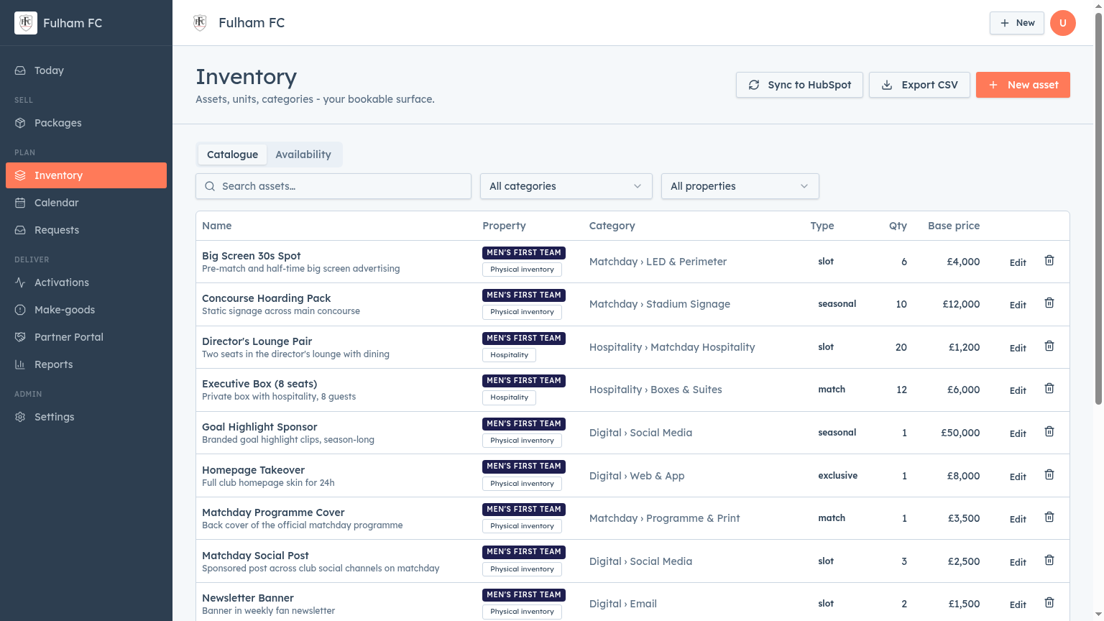Open Settings in the sidebar
This screenshot has height=621, width=1104.
point(86,417)
